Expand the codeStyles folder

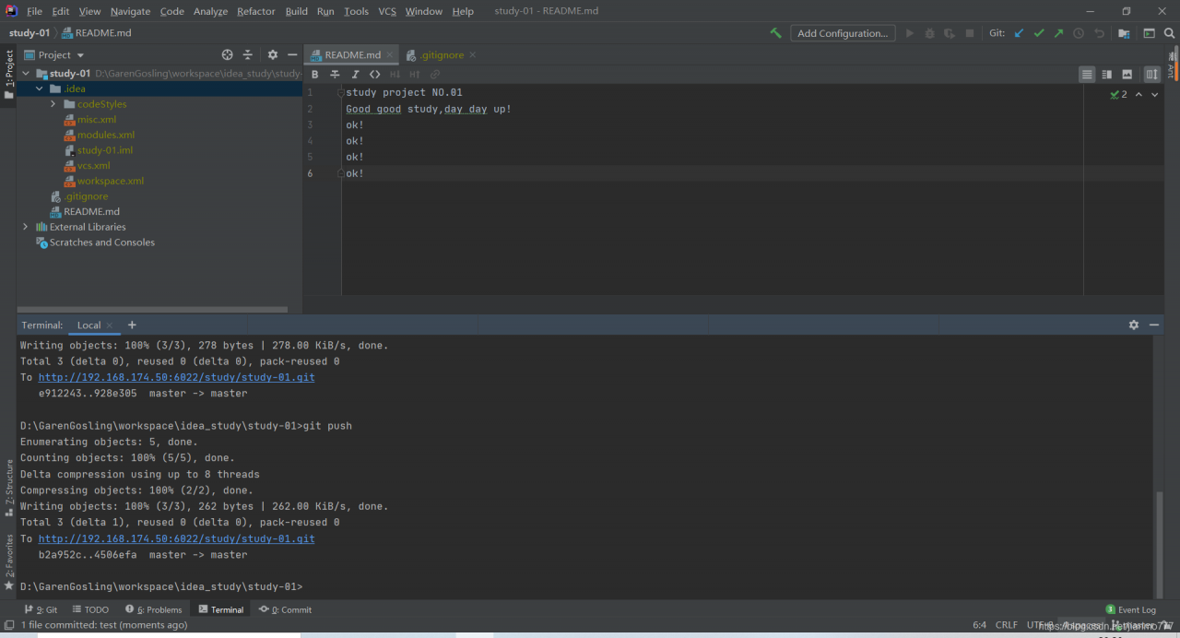click(53, 104)
